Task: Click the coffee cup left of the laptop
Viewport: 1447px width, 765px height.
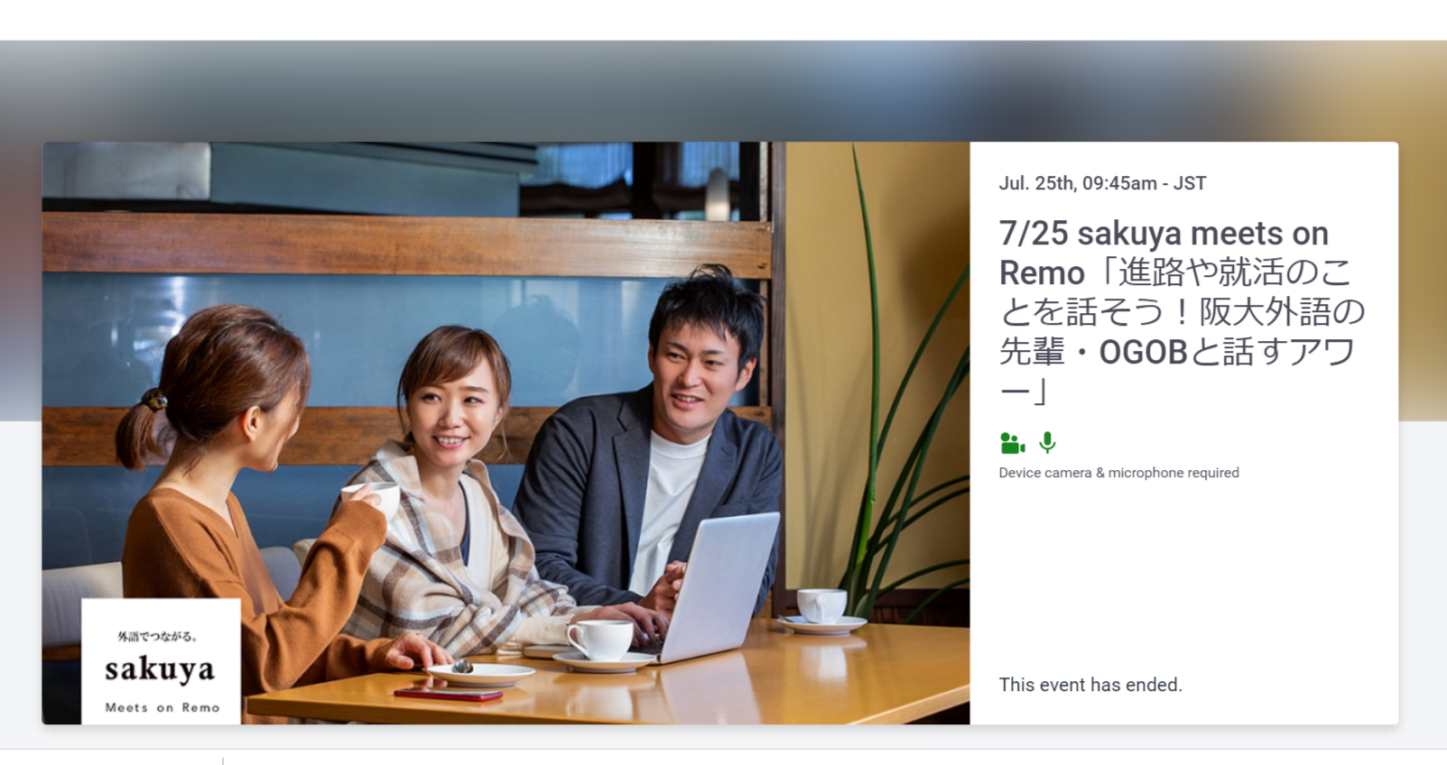Action: pyautogui.click(x=600, y=640)
